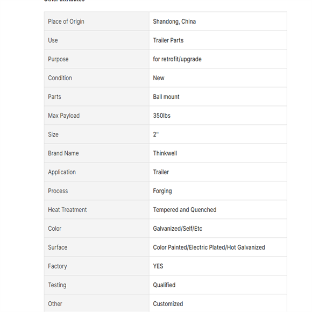Select the Qualified testing value
The width and height of the screenshot is (312, 312).
[164, 285]
